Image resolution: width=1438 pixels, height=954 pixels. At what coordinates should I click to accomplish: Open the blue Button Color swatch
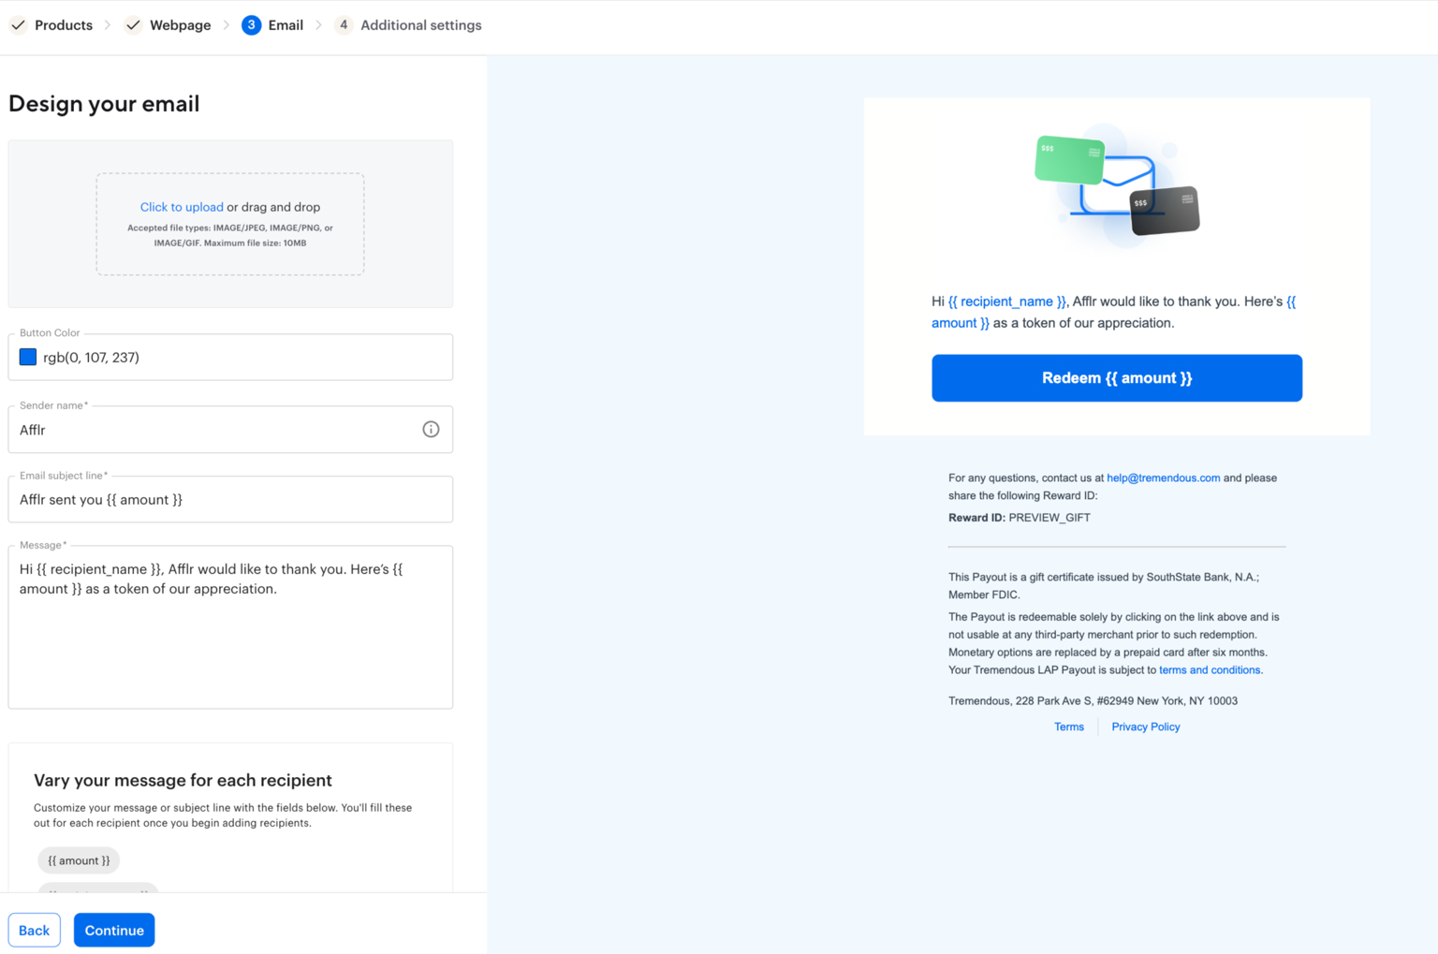28,357
